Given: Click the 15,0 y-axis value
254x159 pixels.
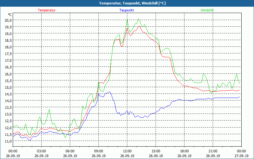Looking at the screenshot, I should pyautogui.click(x=8, y=87).
